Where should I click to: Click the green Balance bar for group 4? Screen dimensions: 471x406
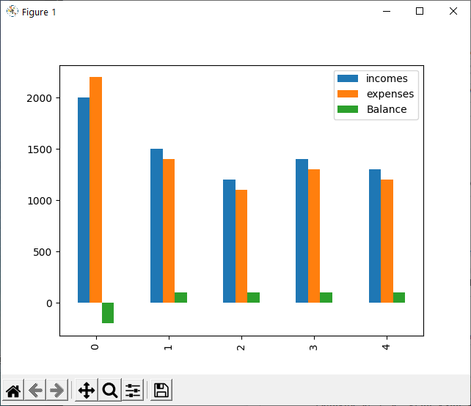pyautogui.click(x=399, y=298)
